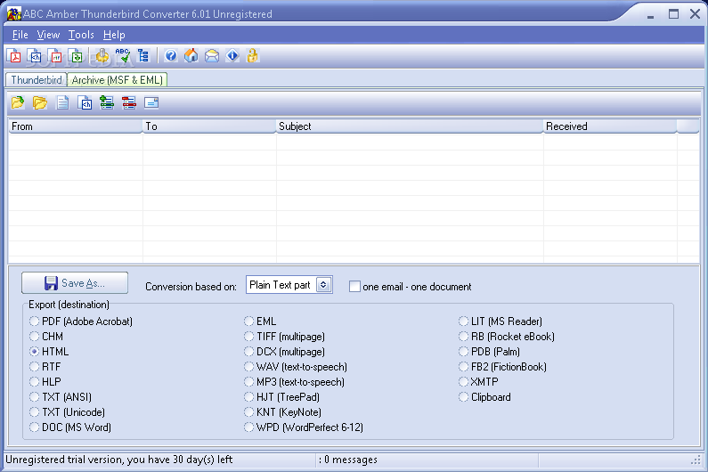Click the blue tree structure icon
The width and height of the screenshot is (708, 472).
click(x=143, y=56)
